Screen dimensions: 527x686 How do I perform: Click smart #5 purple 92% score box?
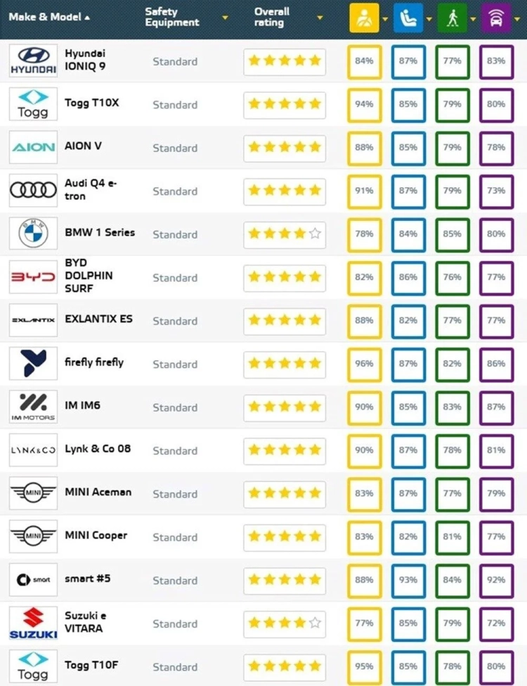pos(495,580)
